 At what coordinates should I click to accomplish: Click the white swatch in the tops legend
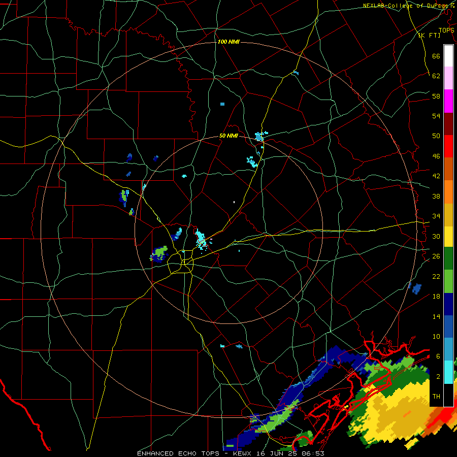tap(448, 56)
